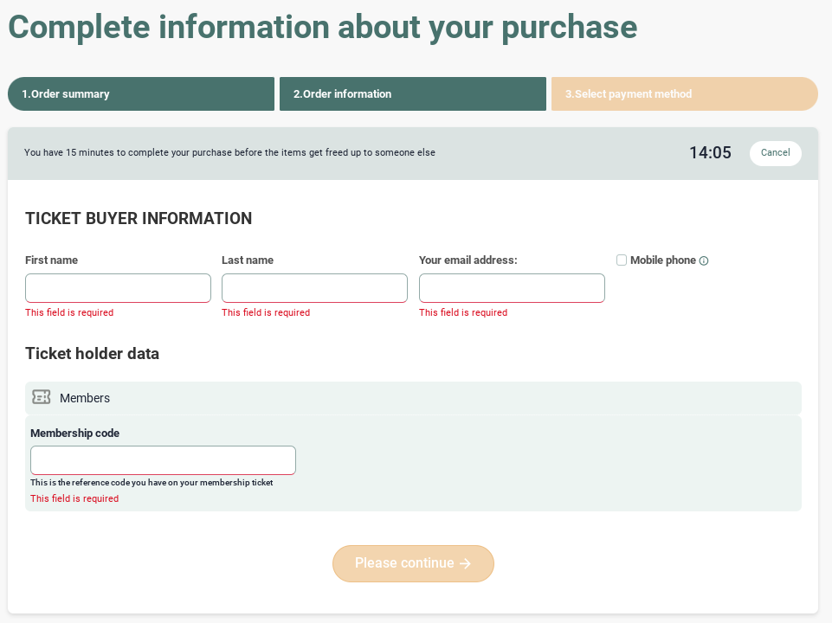Click the info icon beside Mobile phone

[704, 261]
